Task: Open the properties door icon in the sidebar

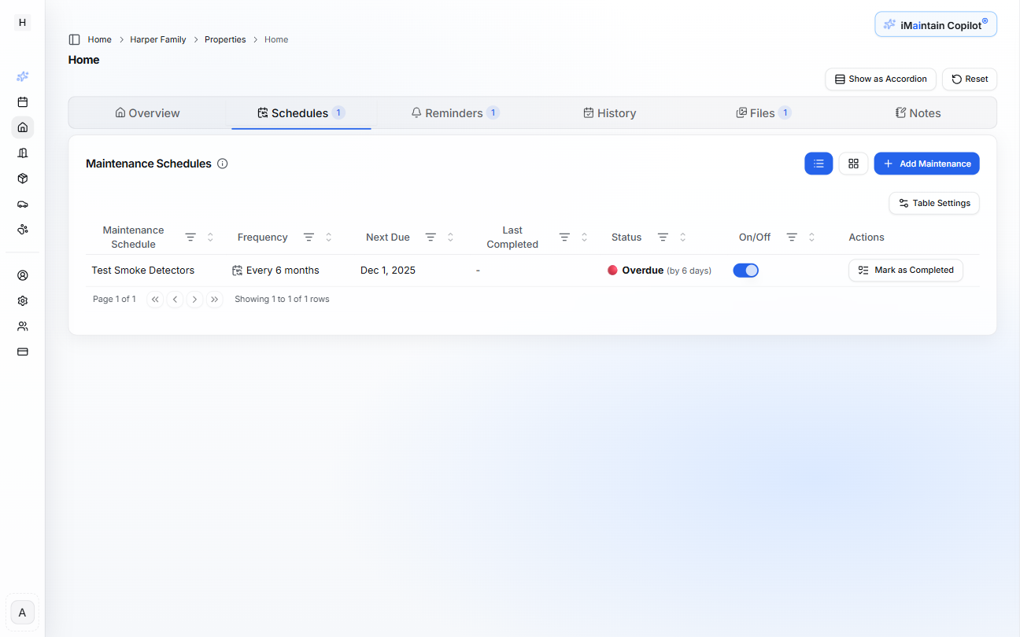Action: pos(22,153)
